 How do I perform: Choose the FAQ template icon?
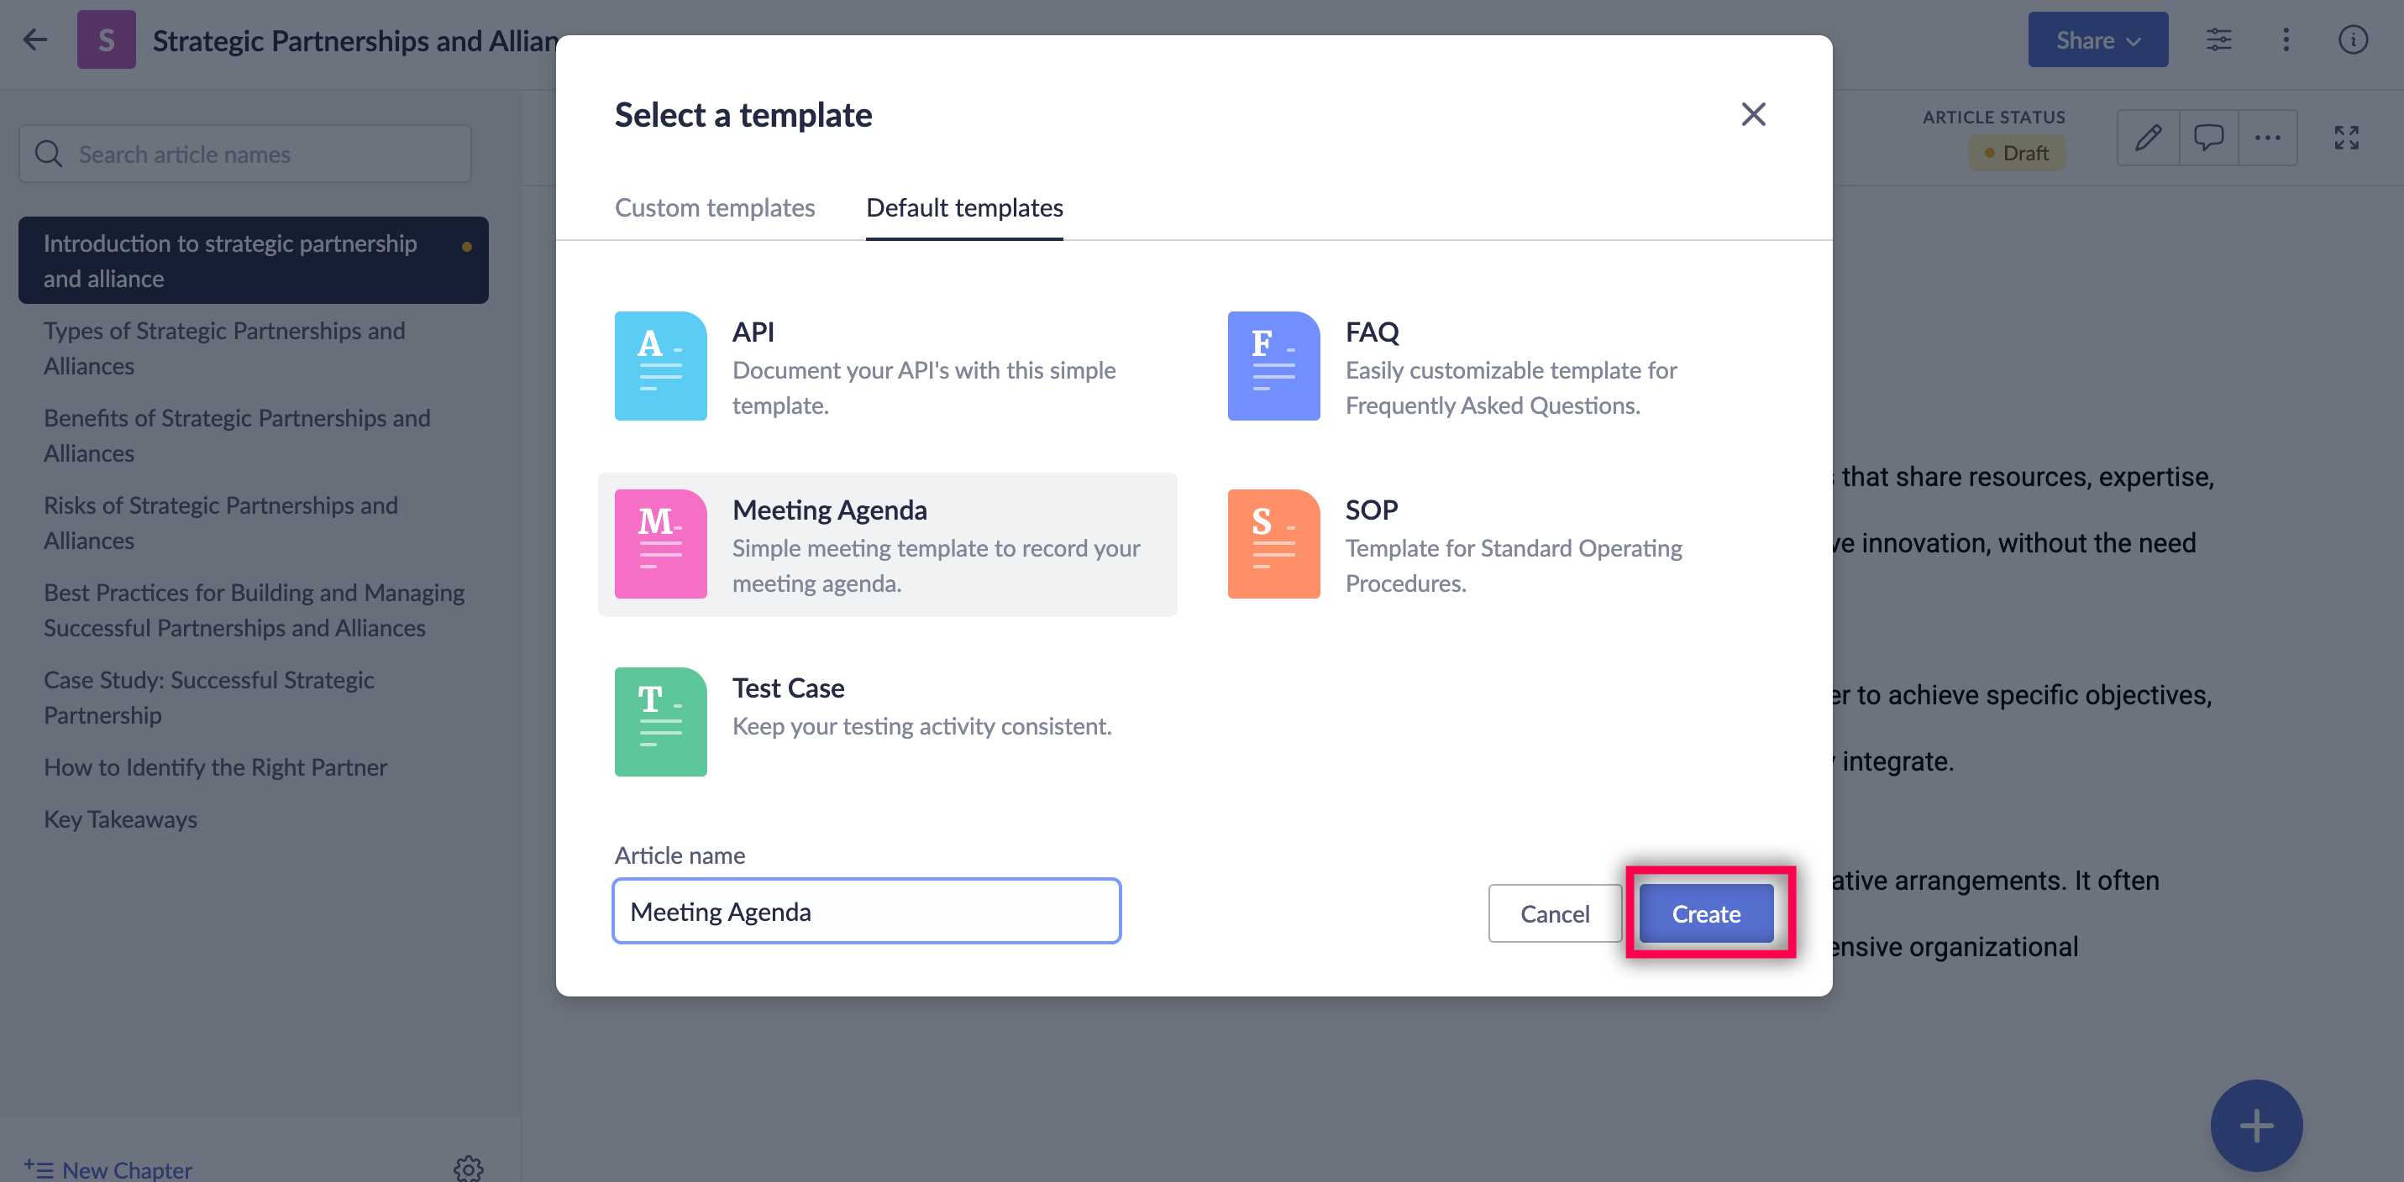click(x=1273, y=366)
